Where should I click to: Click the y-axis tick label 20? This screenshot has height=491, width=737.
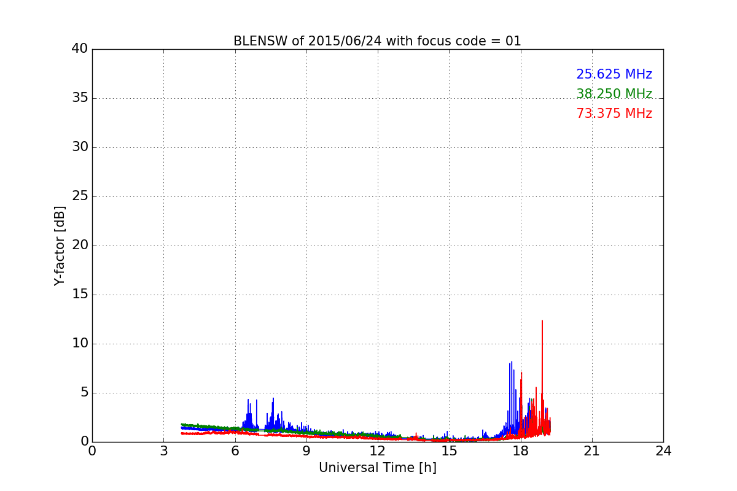80,245
